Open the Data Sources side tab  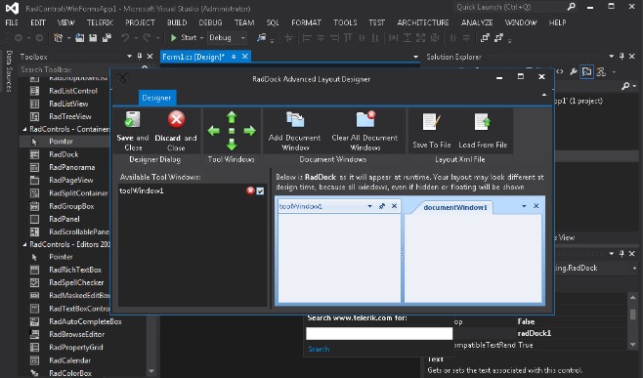pyautogui.click(x=9, y=70)
